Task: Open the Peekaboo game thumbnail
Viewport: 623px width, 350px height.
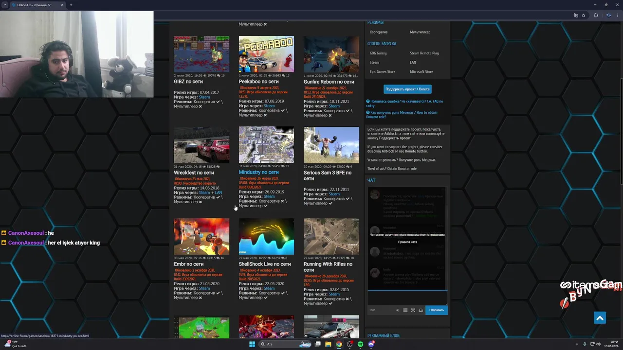Action: 266,54
